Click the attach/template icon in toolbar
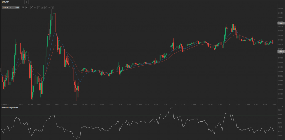Viewport: 285px width, 140px height. (x=46, y=8)
